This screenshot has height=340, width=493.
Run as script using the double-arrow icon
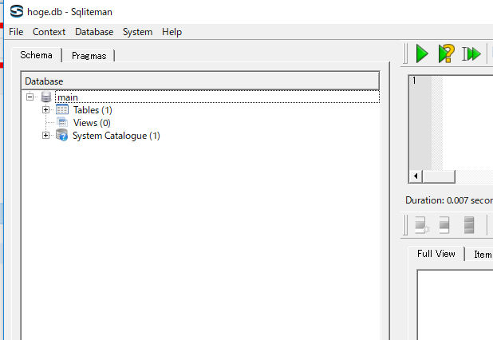471,53
